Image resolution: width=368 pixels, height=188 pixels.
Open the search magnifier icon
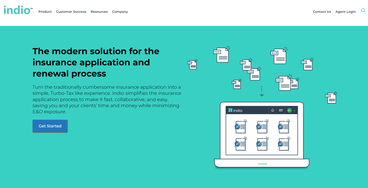[x=363, y=11]
